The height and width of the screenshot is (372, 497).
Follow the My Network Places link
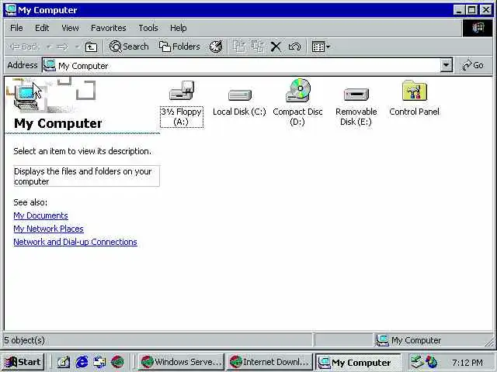tap(48, 229)
